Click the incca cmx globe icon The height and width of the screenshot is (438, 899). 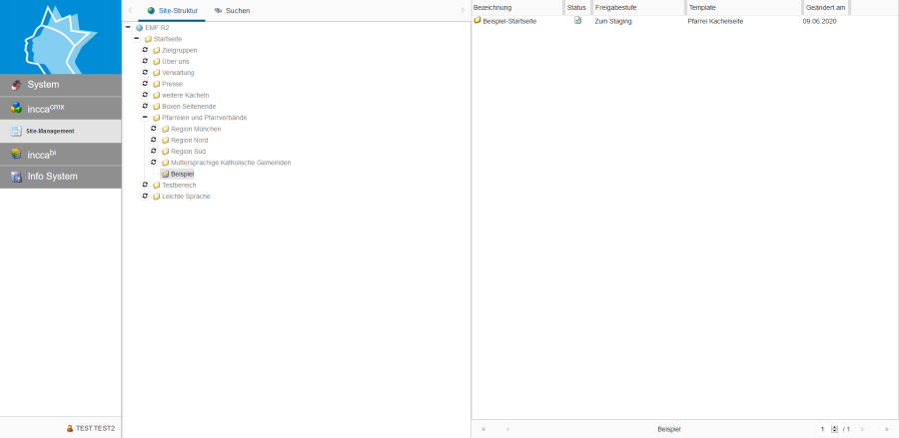(16, 108)
